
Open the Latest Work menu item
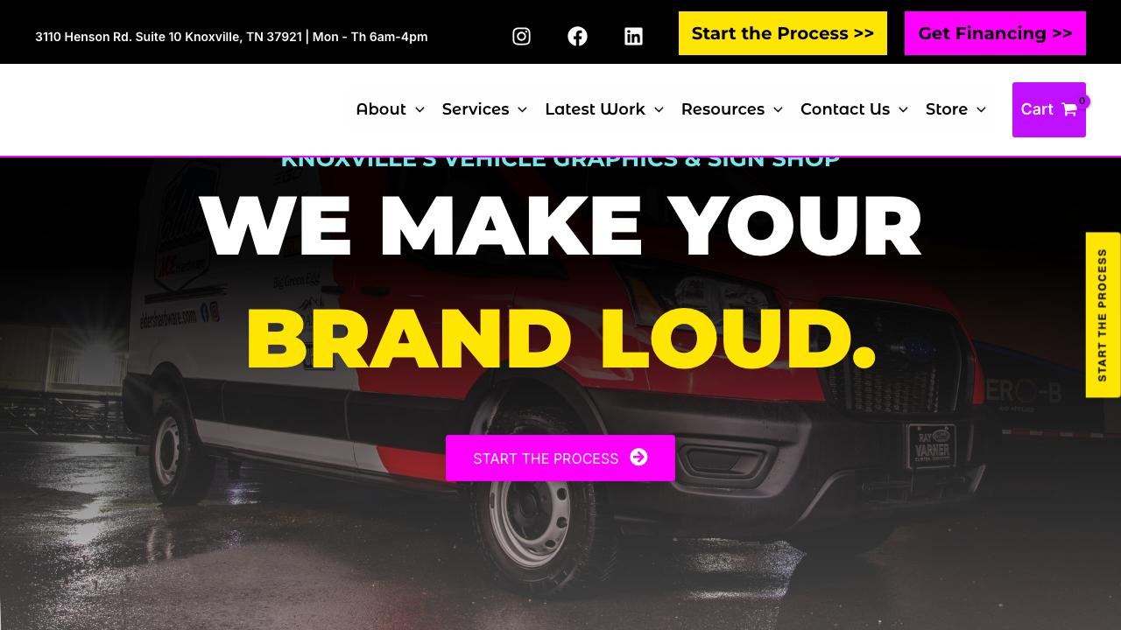tap(595, 109)
